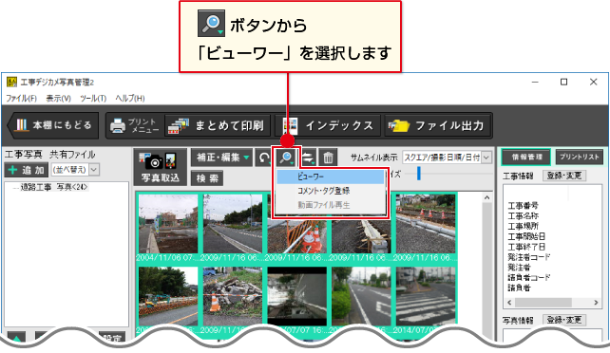Choose コメント・タグ登録 menu entry
Viewport: 610px width, 353px height.
(330, 191)
